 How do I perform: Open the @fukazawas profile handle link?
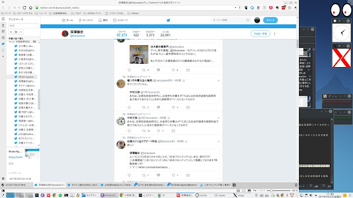[x=77, y=36]
